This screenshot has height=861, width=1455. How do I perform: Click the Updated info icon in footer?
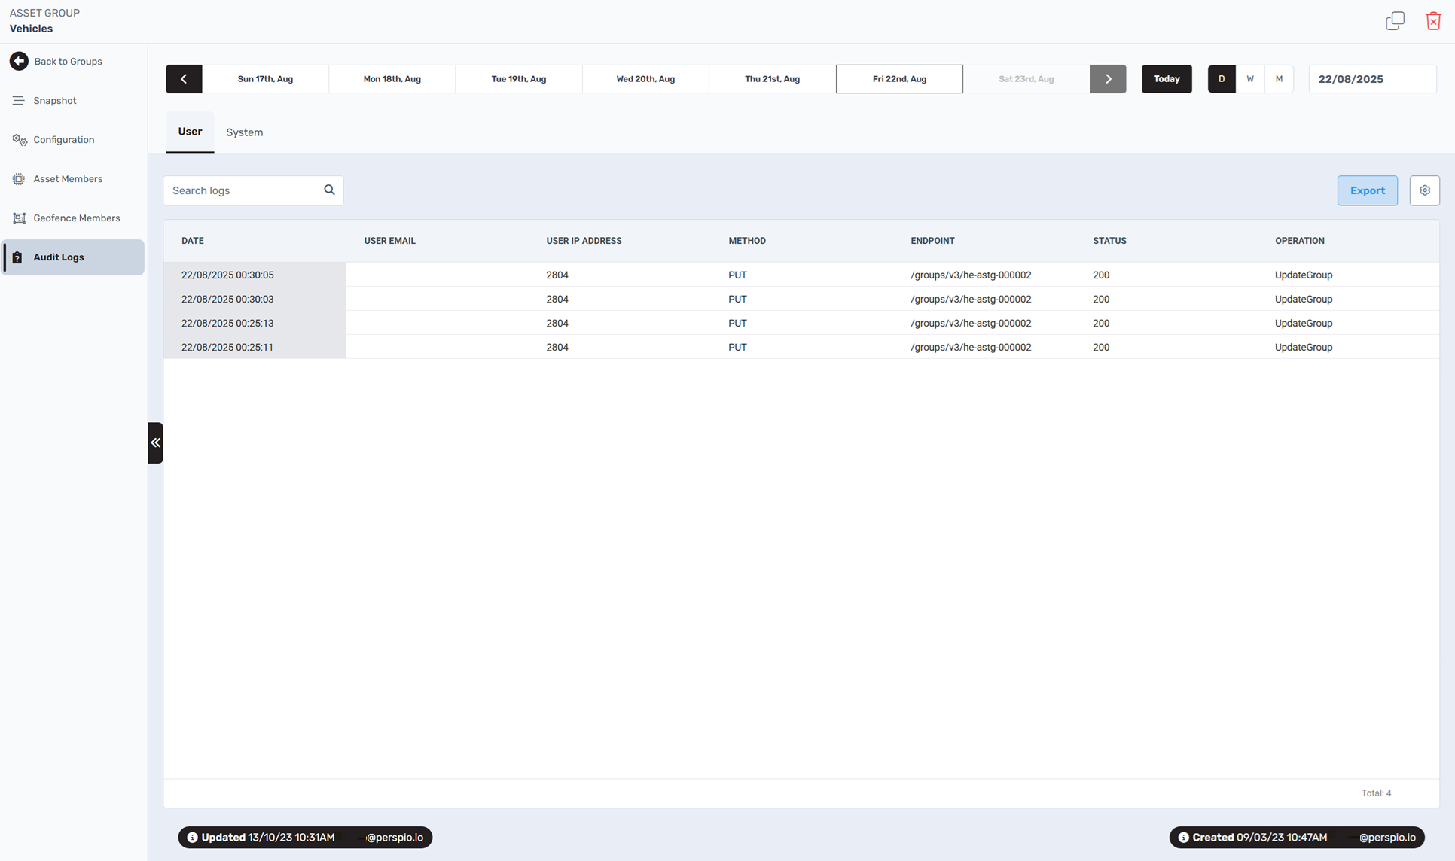pos(192,837)
